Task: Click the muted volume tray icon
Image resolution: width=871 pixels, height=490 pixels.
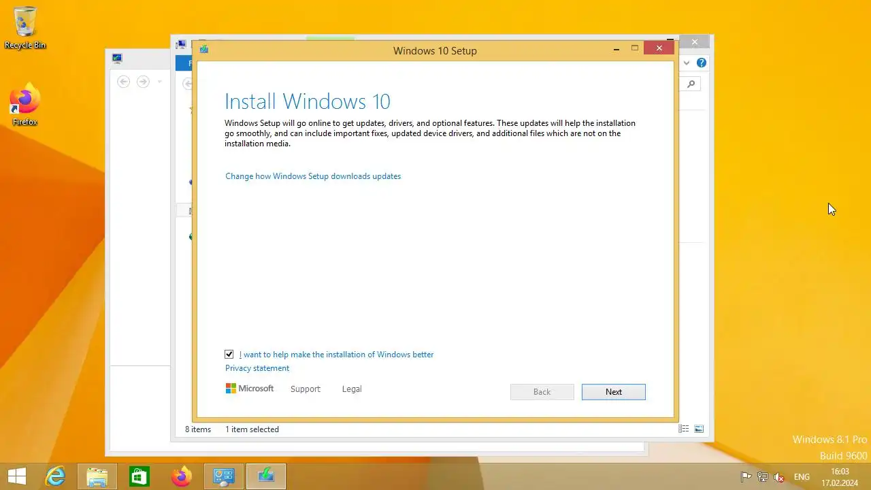Action: [x=779, y=477]
